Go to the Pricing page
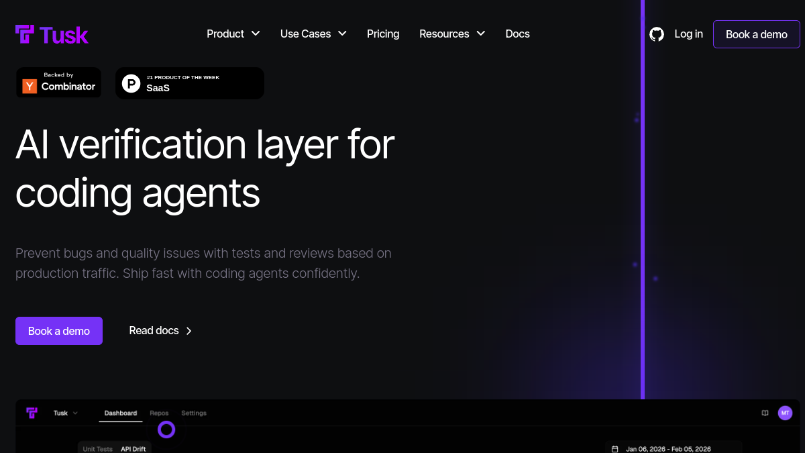The image size is (805, 453). click(383, 34)
